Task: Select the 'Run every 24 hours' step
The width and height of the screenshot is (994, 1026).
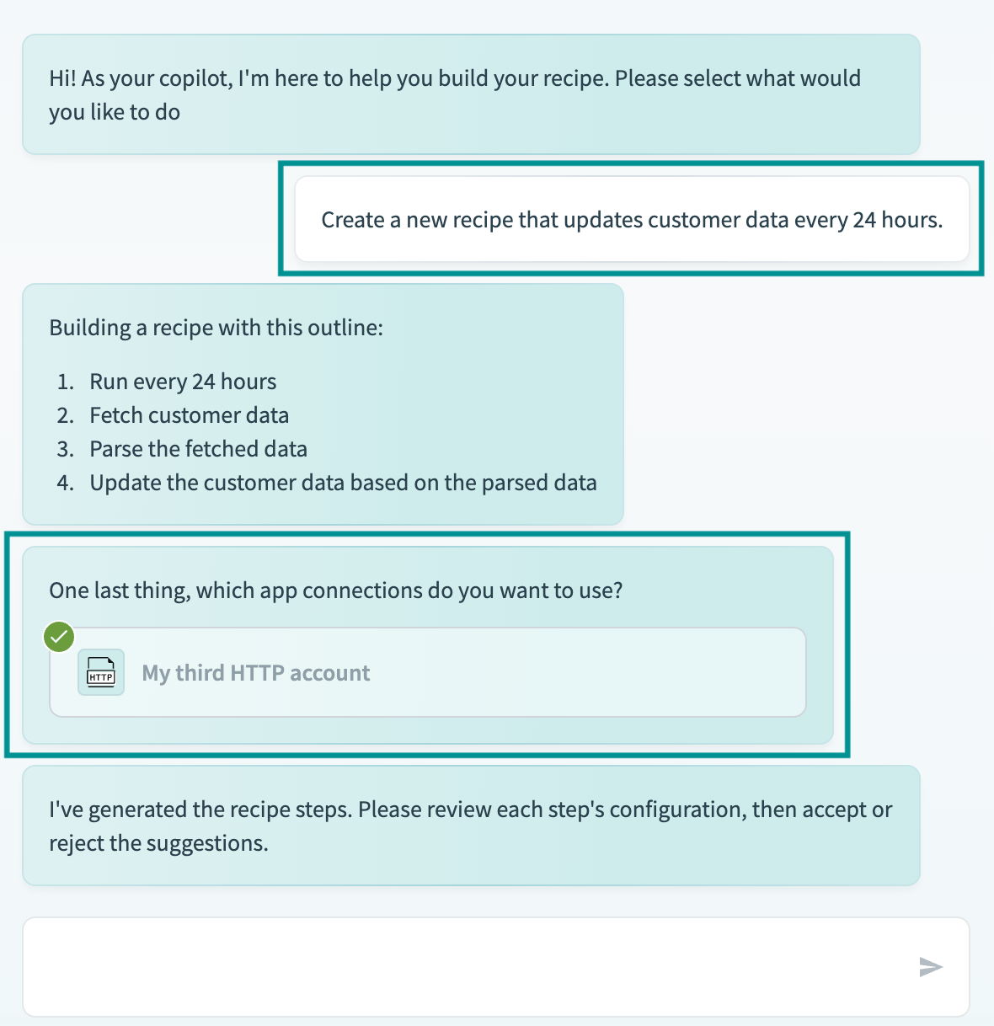Action: 183,382
